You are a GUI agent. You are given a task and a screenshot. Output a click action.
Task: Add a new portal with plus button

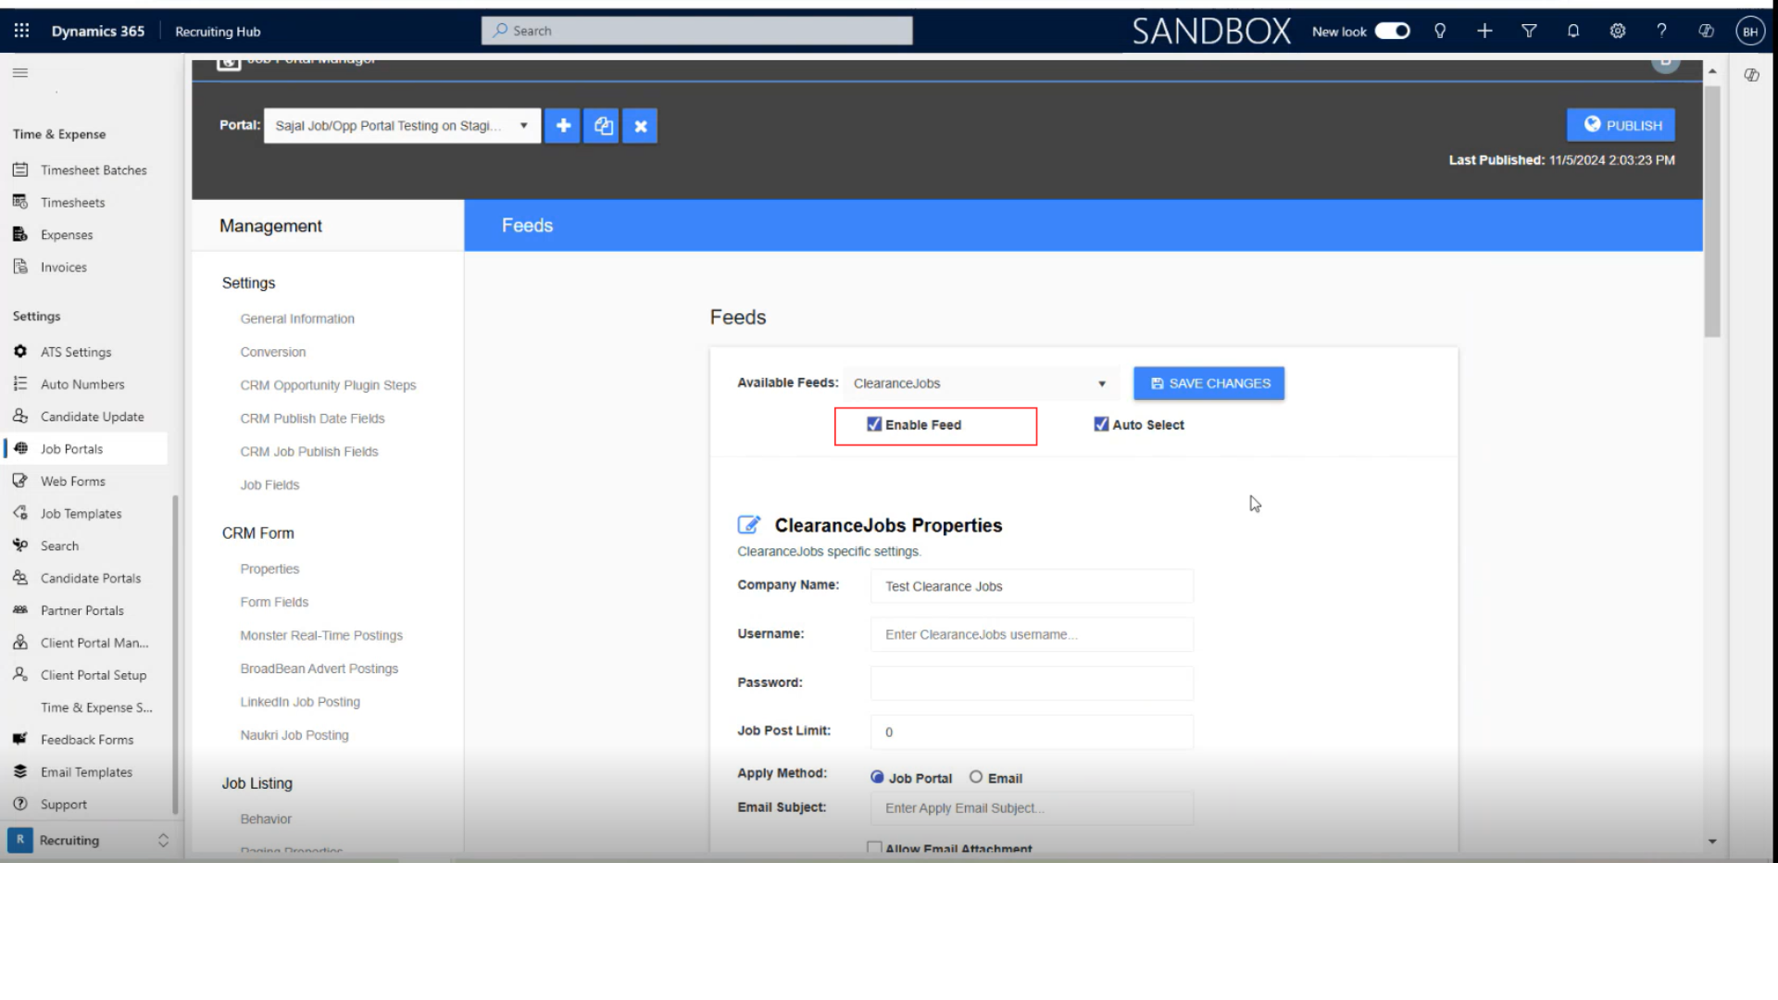[562, 126]
